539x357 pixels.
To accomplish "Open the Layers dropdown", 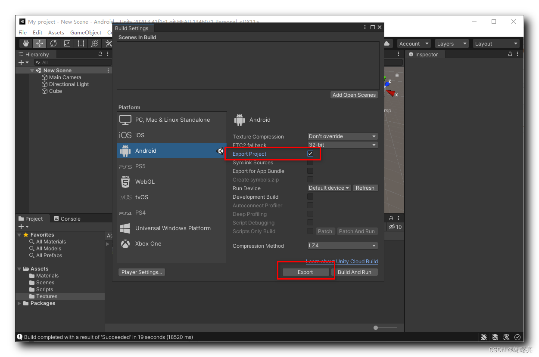I will coord(451,43).
